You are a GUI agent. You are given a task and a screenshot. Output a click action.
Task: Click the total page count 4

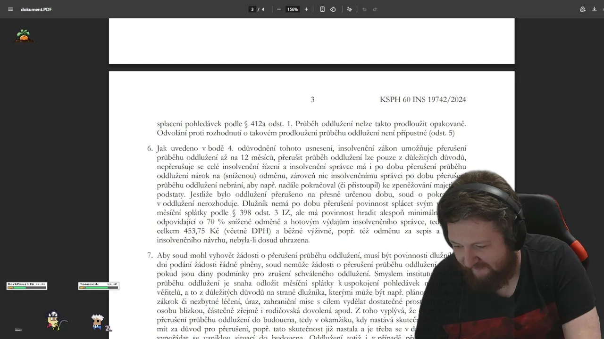[263, 9]
